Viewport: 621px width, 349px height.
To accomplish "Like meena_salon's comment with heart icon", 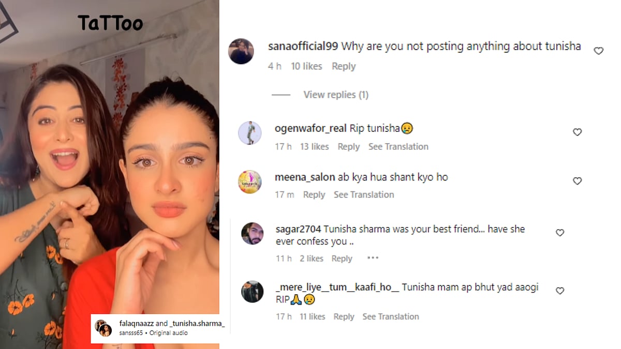I will (x=577, y=181).
